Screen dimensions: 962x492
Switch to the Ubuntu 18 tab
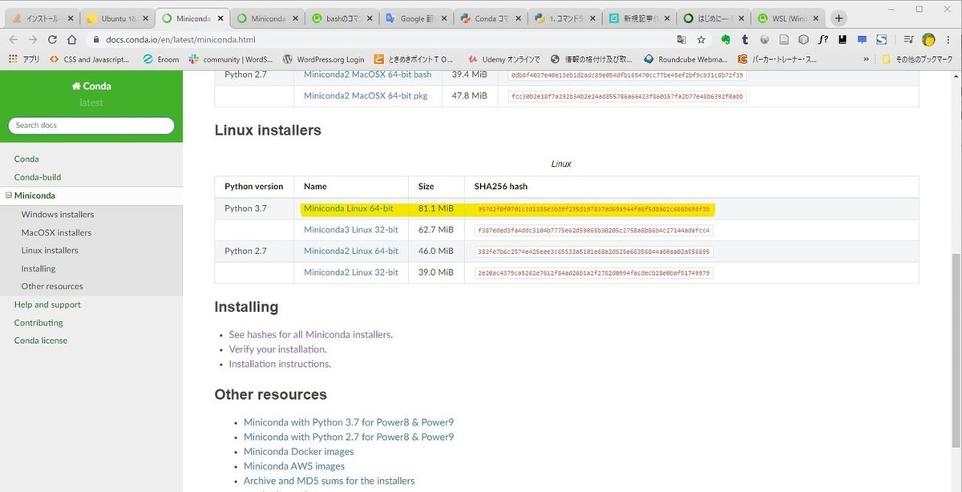117,18
